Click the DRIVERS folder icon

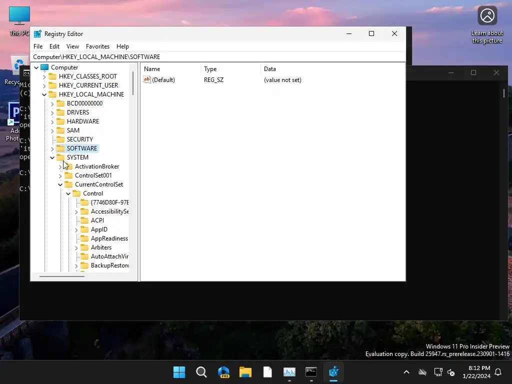point(60,112)
